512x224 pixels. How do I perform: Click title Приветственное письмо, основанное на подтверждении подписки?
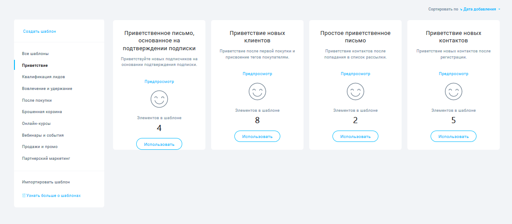point(159,41)
